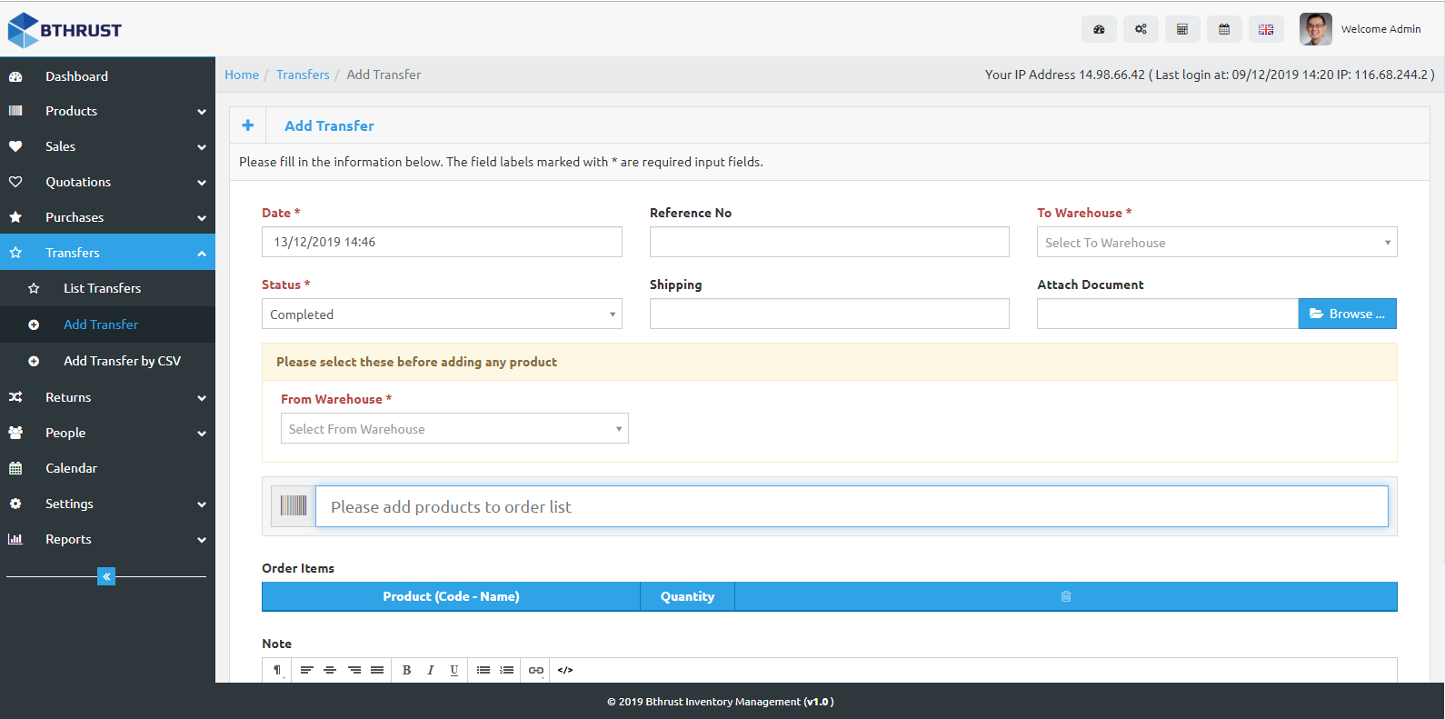
Task: Click the Transfers breadcrumb link
Action: pos(303,75)
